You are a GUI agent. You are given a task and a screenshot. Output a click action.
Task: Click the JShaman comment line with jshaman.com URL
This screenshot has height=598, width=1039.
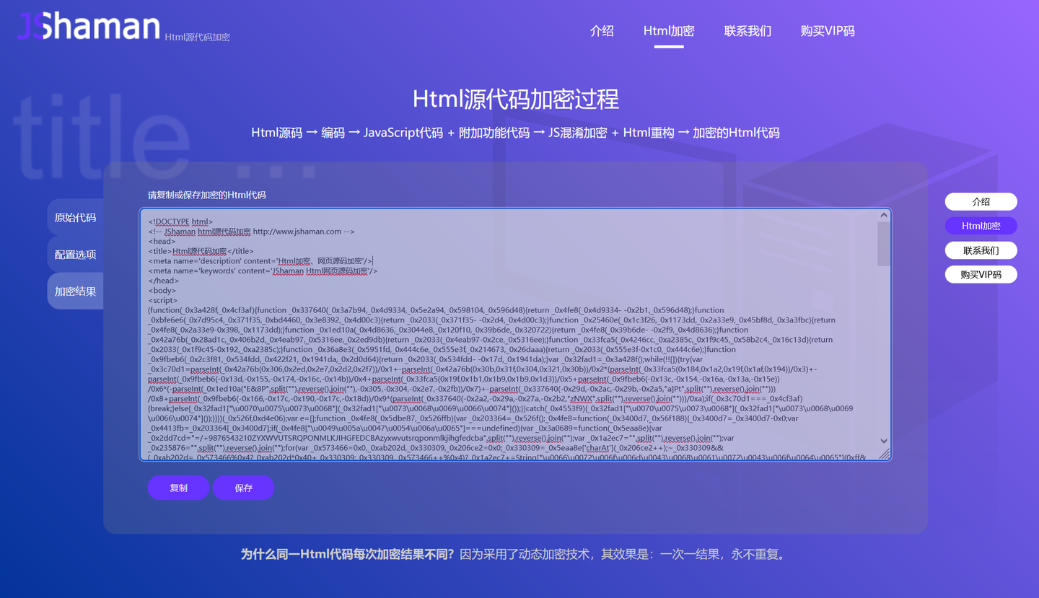(x=251, y=232)
